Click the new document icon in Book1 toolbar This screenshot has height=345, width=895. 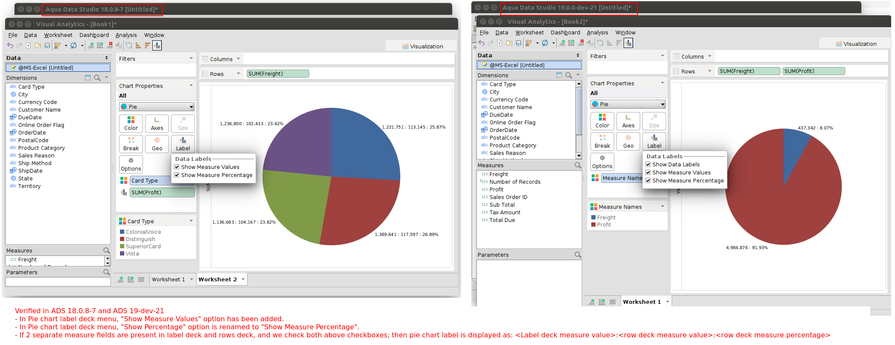pos(29,45)
